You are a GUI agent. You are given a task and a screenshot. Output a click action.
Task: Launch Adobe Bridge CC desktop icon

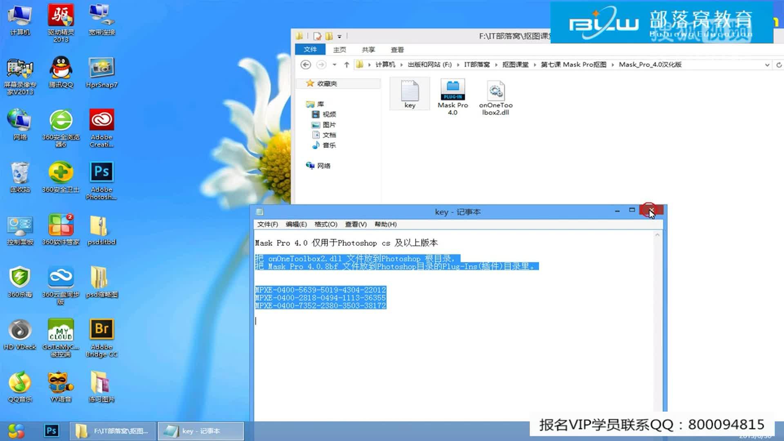(101, 329)
